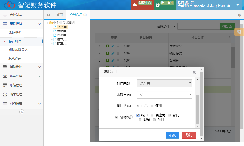This screenshot has width=244, height=146.
Task: Open 系统参数 in the sidebar
Action: 15,58
